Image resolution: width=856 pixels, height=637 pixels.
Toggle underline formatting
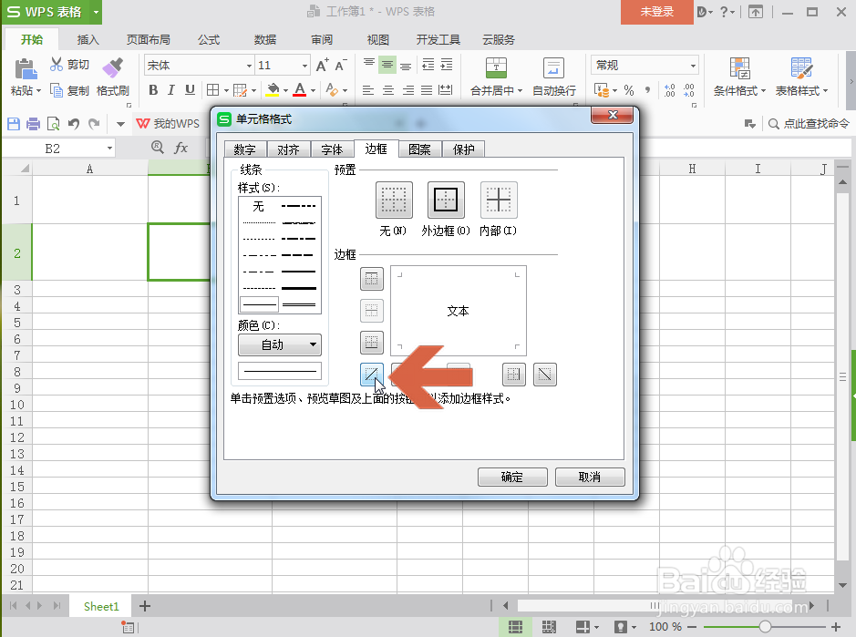[190, 90]
